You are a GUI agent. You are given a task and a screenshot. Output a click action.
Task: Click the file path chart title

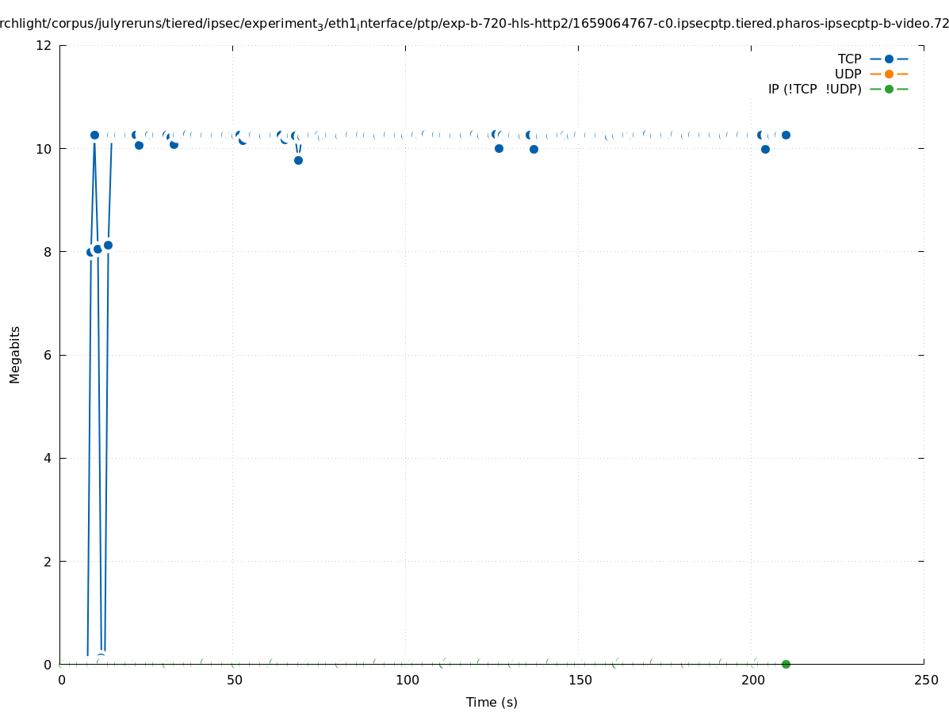click(474, 24)
